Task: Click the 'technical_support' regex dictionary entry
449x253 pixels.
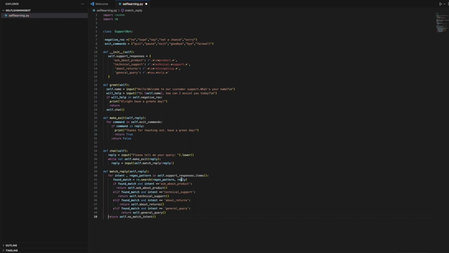Action: [152, 64]
